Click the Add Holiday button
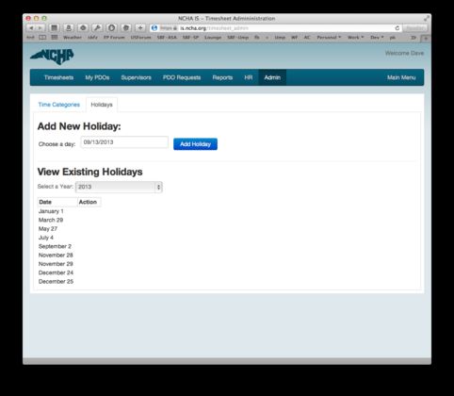This screenshot has height=396, width=454. (195, 144)
